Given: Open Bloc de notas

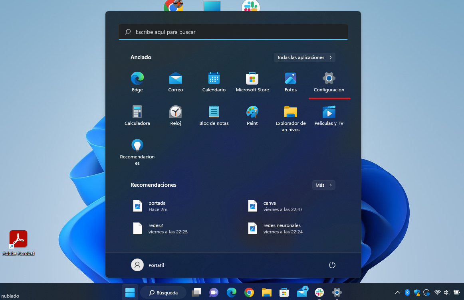Looking at the screenshot, I should (x=214, y=115).
